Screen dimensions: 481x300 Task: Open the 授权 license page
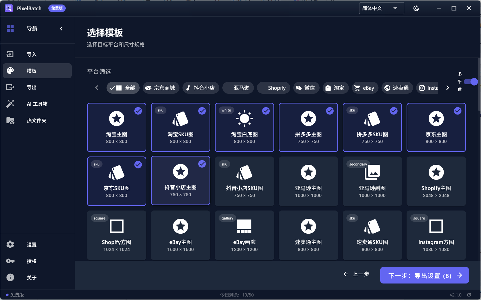[x=37, y=261]
